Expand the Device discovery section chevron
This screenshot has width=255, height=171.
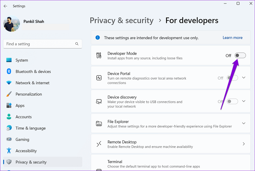pos(244,101)
